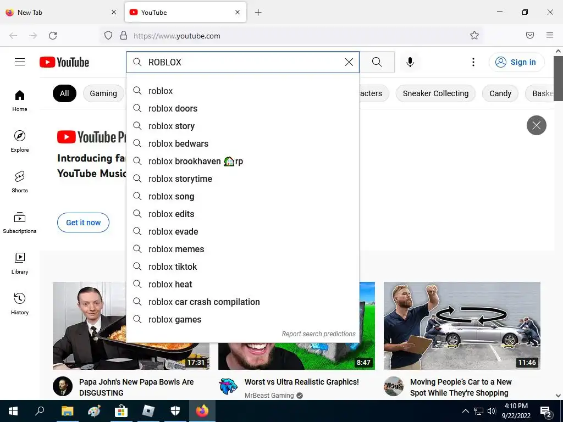Go to Home in the sidebar
Image resolution: width=563 pixels, height=422 pixels.
coord(20,101)
